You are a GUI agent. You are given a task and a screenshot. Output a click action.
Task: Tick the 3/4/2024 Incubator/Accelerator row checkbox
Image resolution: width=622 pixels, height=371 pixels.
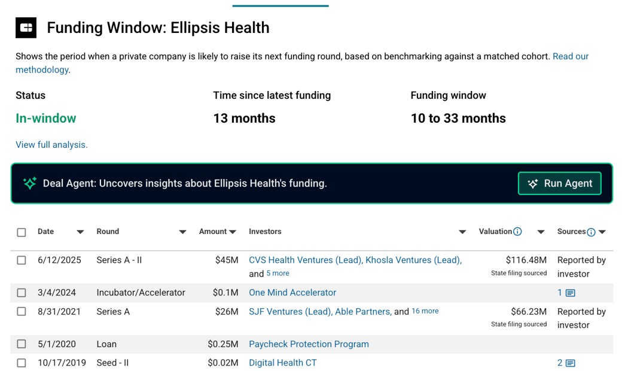(x=22, y=293)
